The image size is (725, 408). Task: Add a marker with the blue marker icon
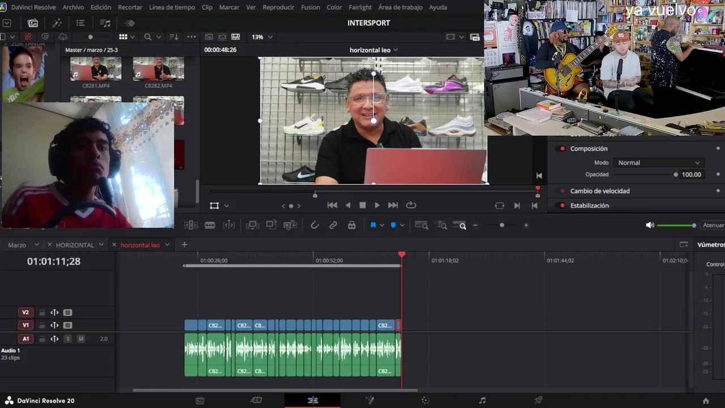tap(393, 225)
